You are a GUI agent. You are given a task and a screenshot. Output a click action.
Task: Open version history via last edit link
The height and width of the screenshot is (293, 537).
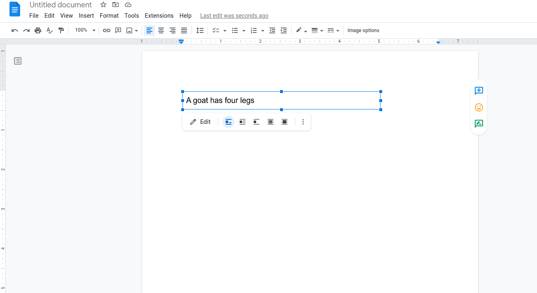(x=234, y=15)
